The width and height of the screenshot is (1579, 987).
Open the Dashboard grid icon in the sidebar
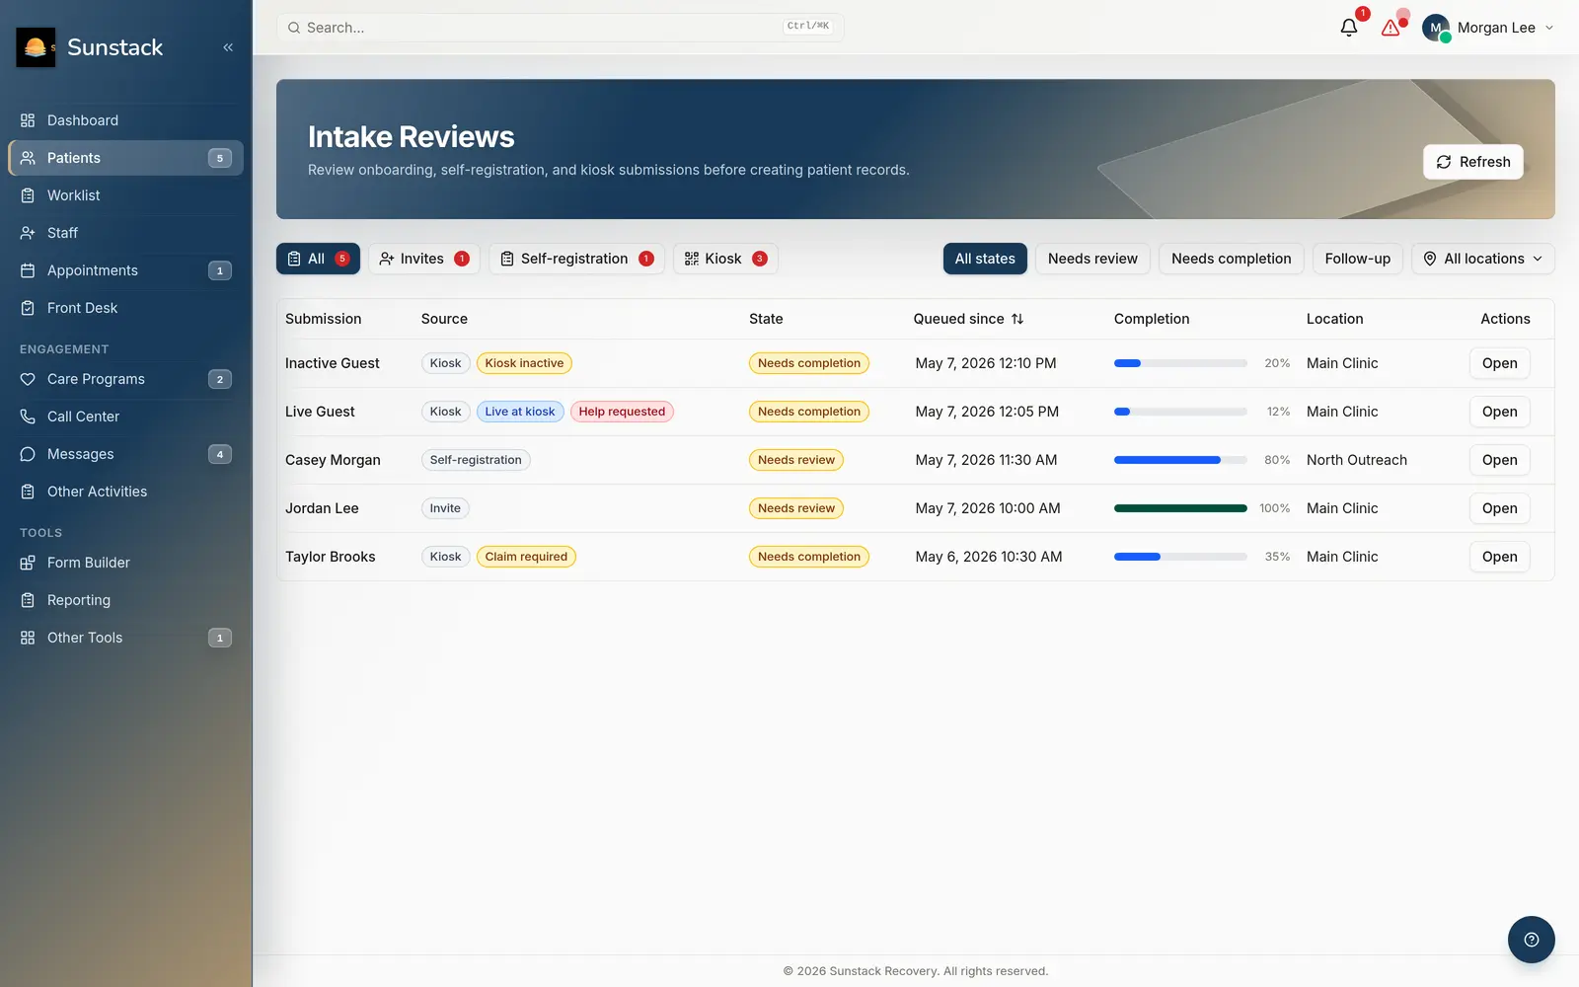(28, 120)
